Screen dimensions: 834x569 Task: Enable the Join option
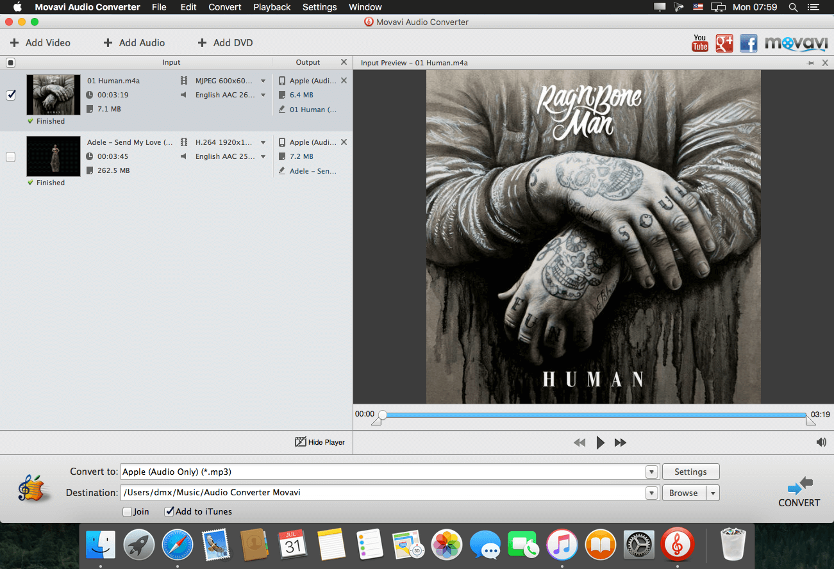click(127, 511)
